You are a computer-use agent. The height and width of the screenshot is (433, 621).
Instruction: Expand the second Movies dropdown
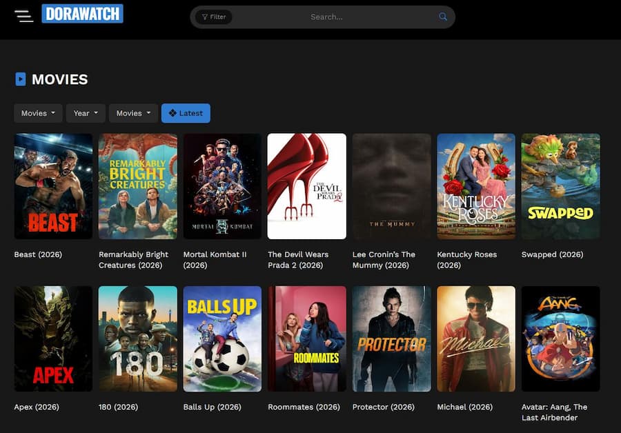point(133,113)
